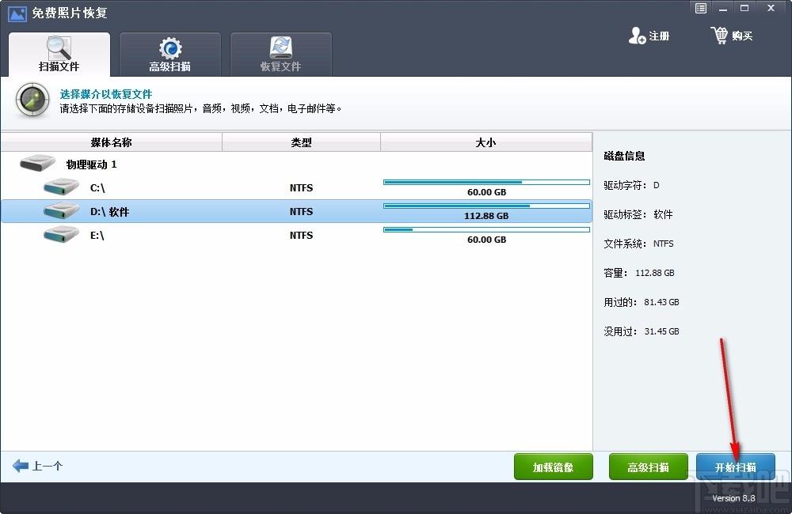
Task: Select the D:\ 软件 drive label
Action: pos(109,212)
